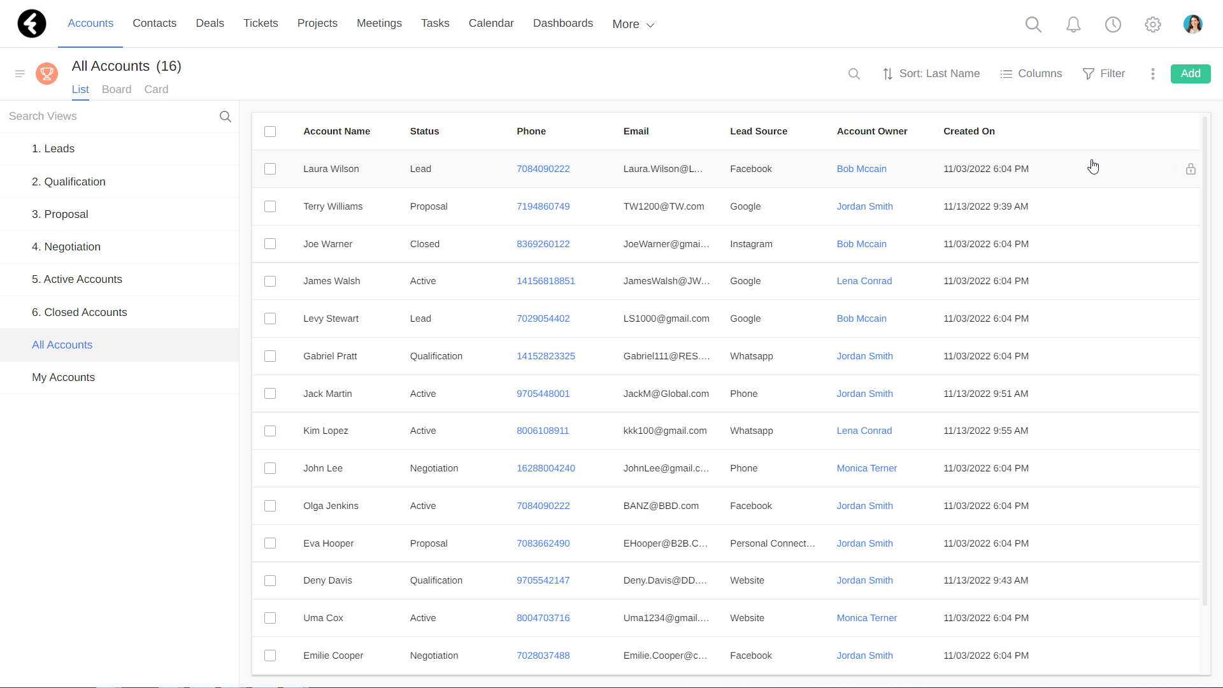The image size is (1223, 688).
Task: Open notifications bell
Action: click(x=1073, y=24)
